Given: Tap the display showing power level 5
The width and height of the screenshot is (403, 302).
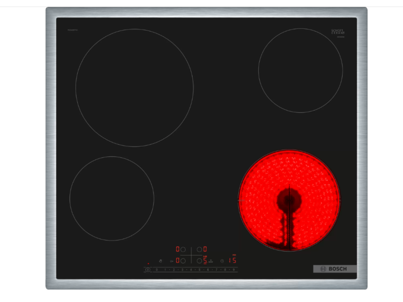Looking at the screenshot, I should (205, 260).
